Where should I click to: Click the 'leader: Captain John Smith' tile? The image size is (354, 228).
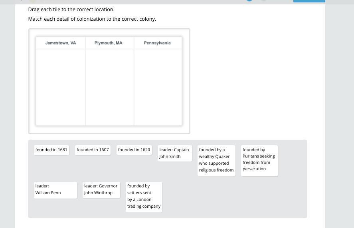point(174,153)
